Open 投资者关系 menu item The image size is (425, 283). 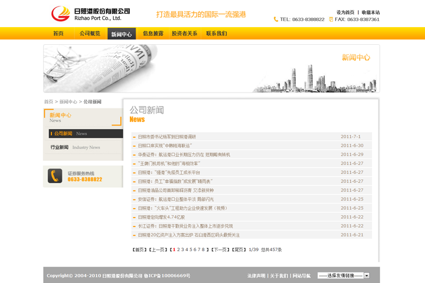(185, 34)
